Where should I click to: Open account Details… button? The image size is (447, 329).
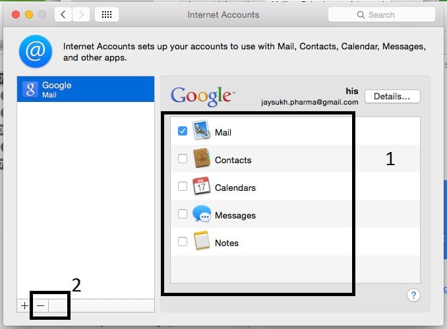click(x=392, y=97)
